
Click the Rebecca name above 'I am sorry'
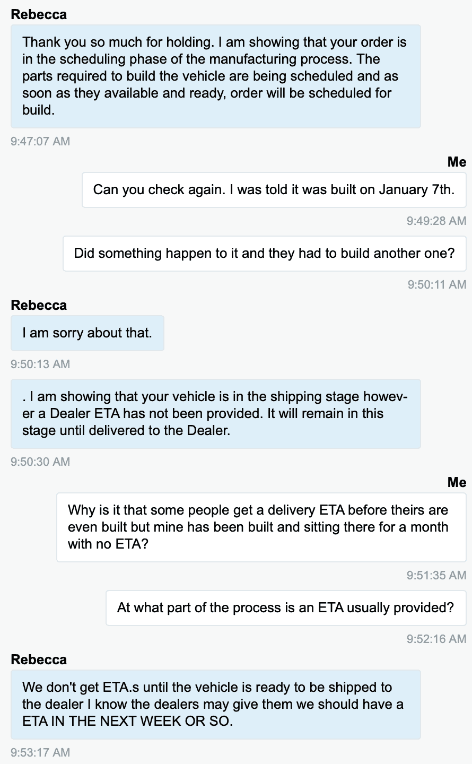tap(39, 305)
